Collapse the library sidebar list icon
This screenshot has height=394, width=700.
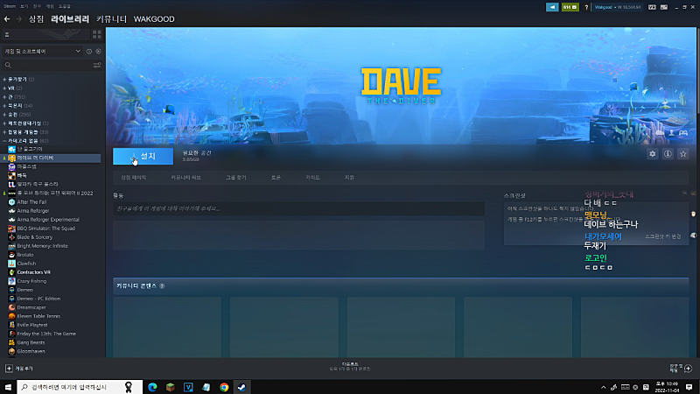pos(7,34)
